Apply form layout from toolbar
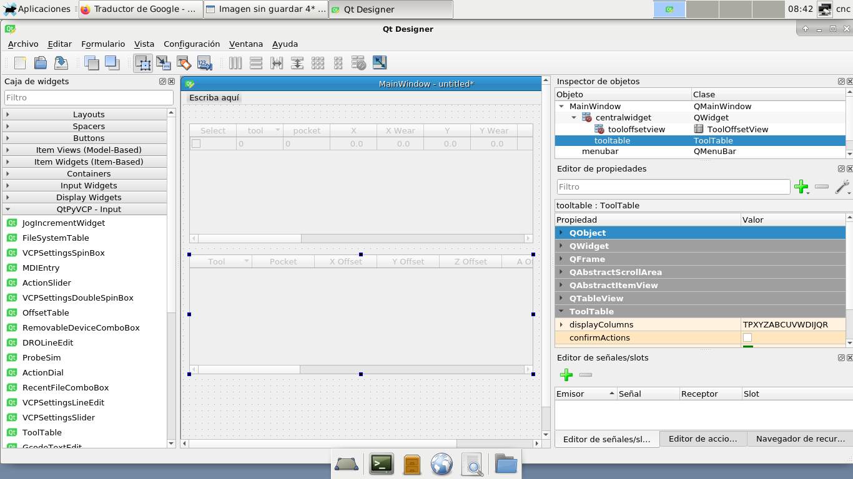Image resolution: width=853 pixels, height=479 pixels. (x=338, y=62)
